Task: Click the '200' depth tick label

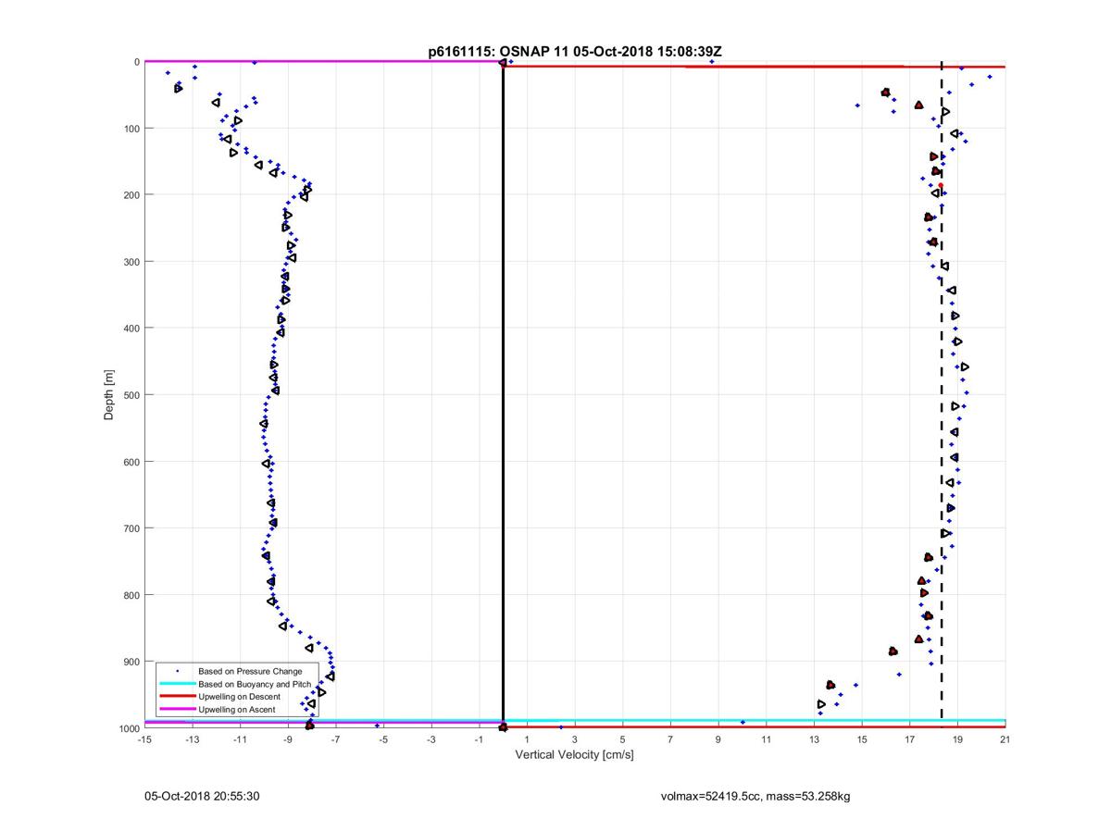Action: click(131, 195)
